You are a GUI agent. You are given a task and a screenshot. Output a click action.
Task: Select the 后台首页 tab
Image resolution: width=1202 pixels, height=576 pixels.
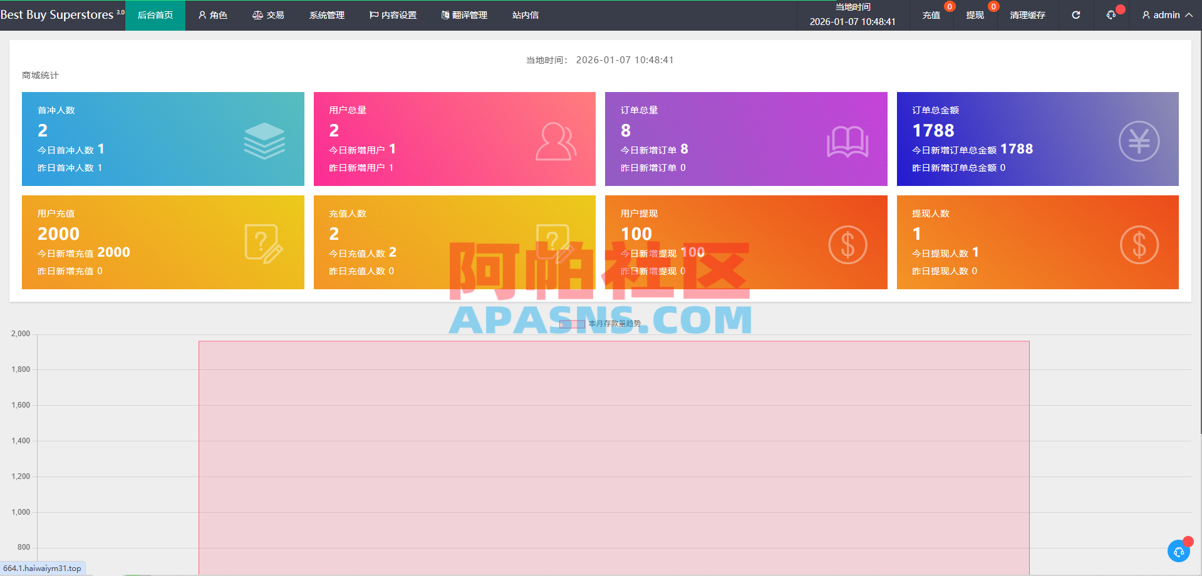pyautogui.click(x=155, y=15)
